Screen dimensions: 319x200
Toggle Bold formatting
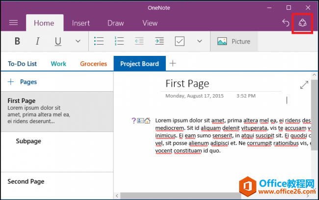coord(17,41)
